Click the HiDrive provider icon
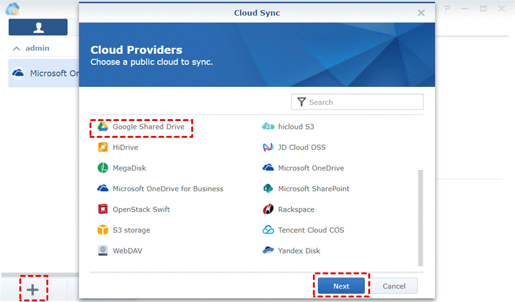 [103, 147]
